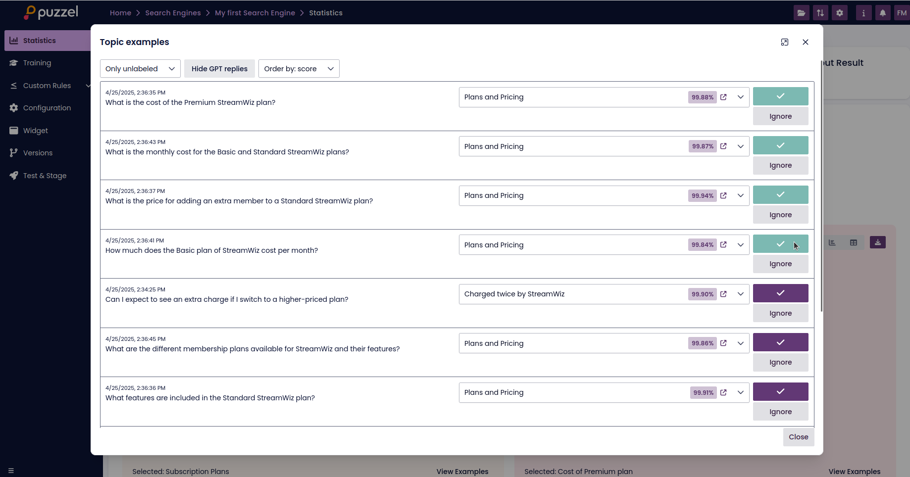Image resolution: width=910 pixels, height=477 pixels.
Task: Open the Only unlabeled filter dropdown
Action: pos(140,69)
